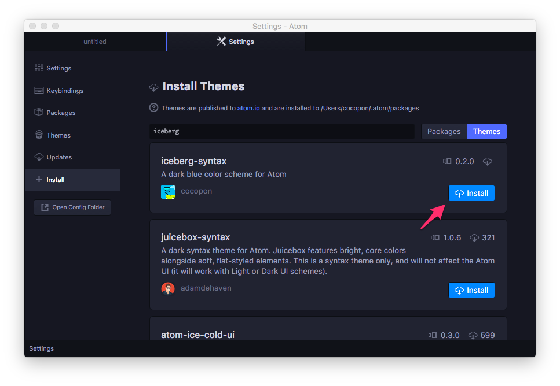The width and height of the screenshot is (560, 386).
Task: Open the atom.io link
Action: pos(248,108)
